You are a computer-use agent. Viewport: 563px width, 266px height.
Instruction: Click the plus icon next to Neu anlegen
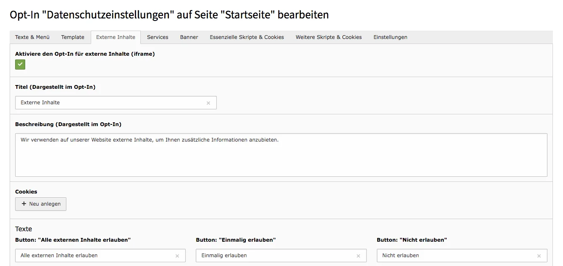[24, 204]
